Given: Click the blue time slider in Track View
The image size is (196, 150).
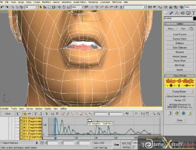Looking at the screenshot, I should (x=55, y=126).
